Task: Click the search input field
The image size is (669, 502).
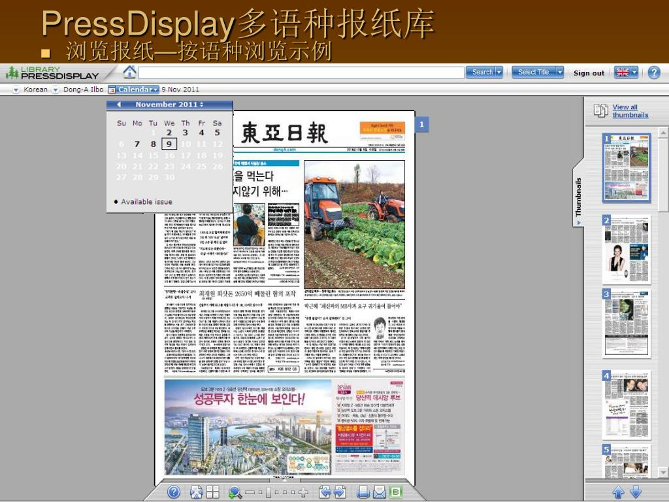Action: pos(301,72)
